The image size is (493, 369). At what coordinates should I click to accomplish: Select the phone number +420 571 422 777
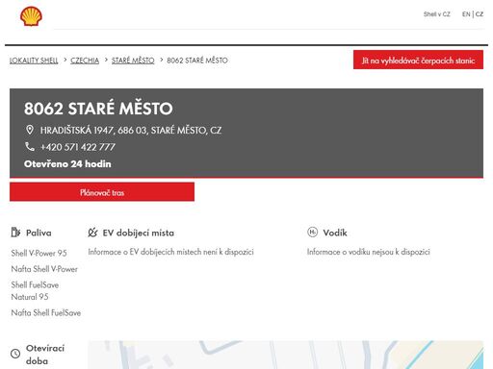78,147
